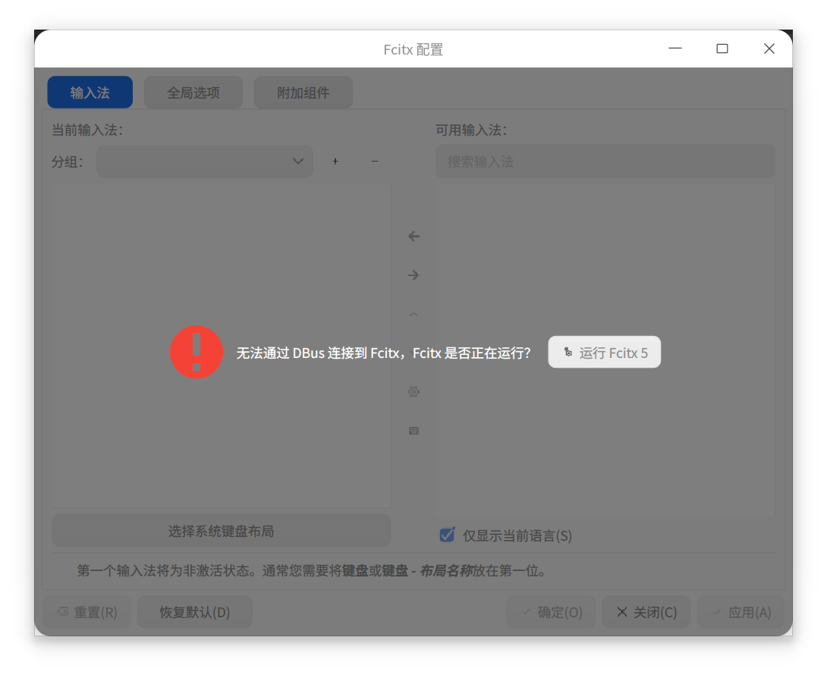
Task: Click the 选择系统键盘布局 button
Action: pos(222,531)
